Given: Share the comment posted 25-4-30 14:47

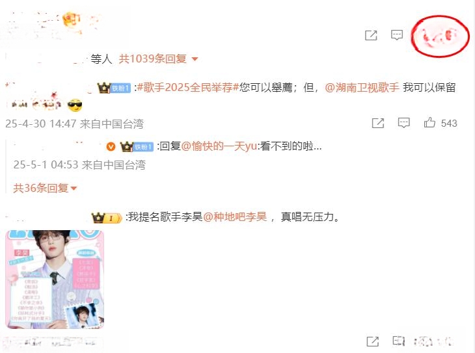Looking at the screenshot, I should click(378, 124).
